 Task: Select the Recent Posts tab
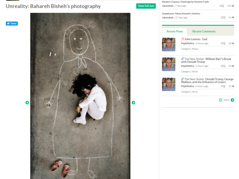(x=174, y=32)
